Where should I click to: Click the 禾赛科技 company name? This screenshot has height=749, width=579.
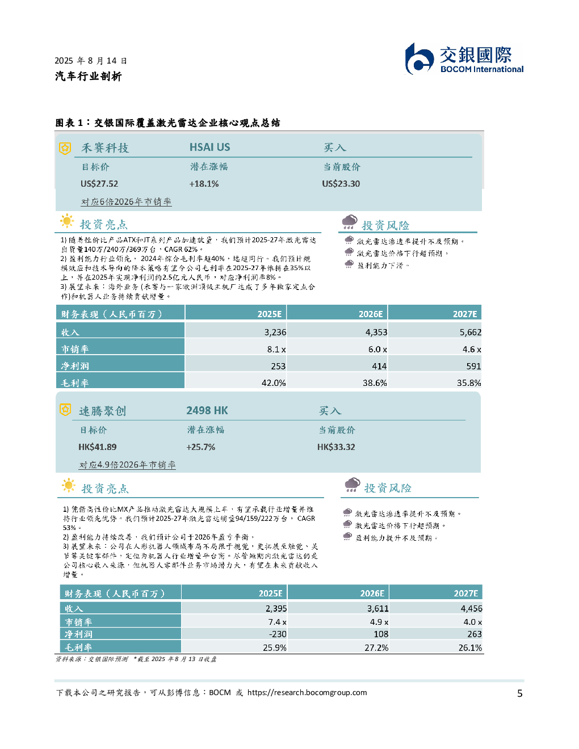pyautogui.click(x=105, y=148)
